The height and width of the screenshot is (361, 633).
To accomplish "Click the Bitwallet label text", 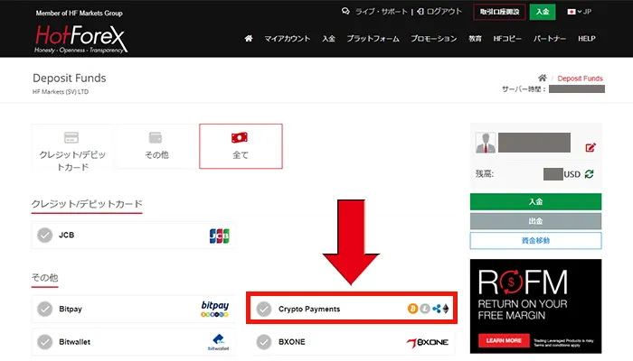I will (x=75, y=342).
